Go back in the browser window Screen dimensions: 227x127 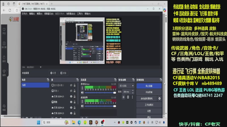point(4,10)
